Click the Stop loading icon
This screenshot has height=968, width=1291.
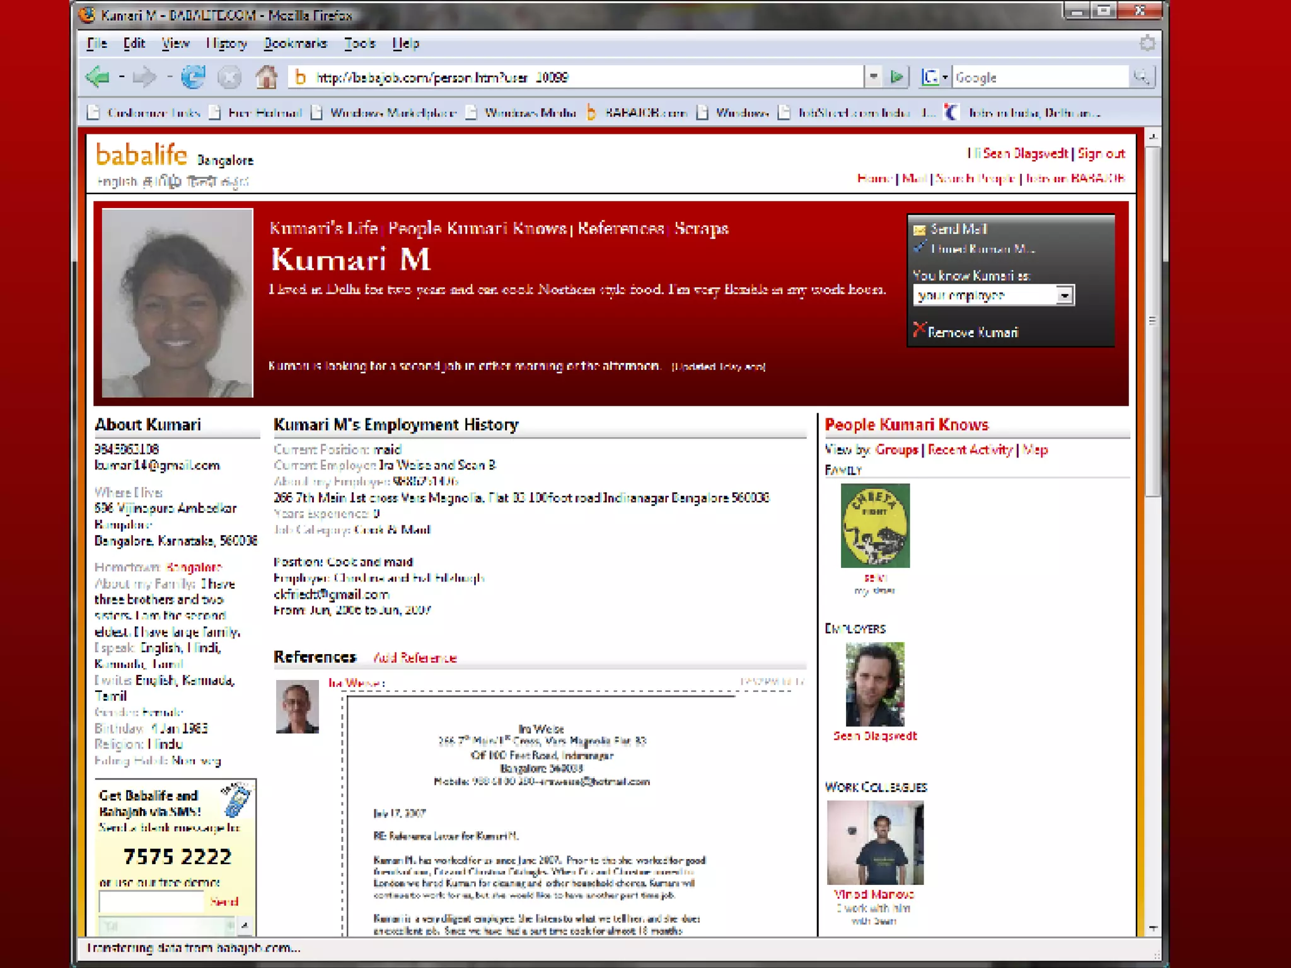[x=229, y=78]
